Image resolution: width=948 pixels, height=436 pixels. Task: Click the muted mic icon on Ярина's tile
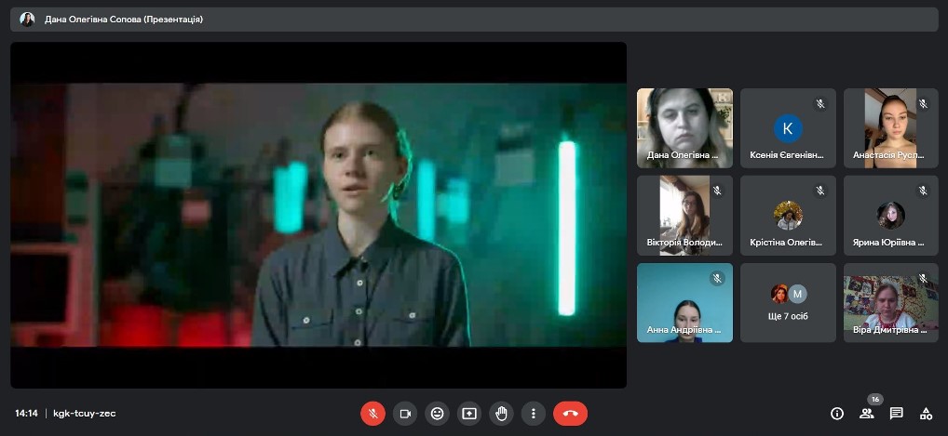point(923,191)
